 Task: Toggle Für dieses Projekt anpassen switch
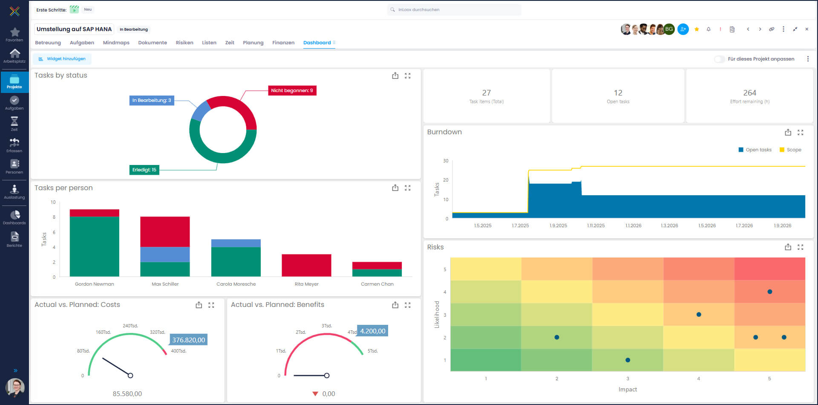719,59
